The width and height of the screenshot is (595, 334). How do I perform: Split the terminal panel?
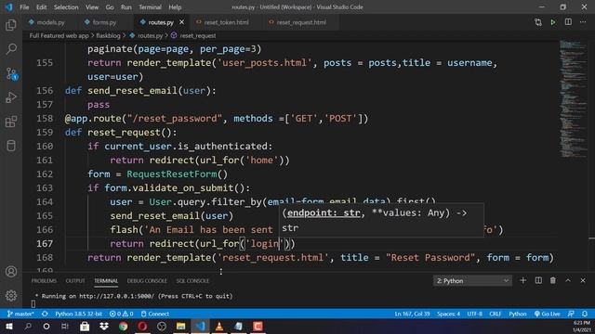(538, 280)
